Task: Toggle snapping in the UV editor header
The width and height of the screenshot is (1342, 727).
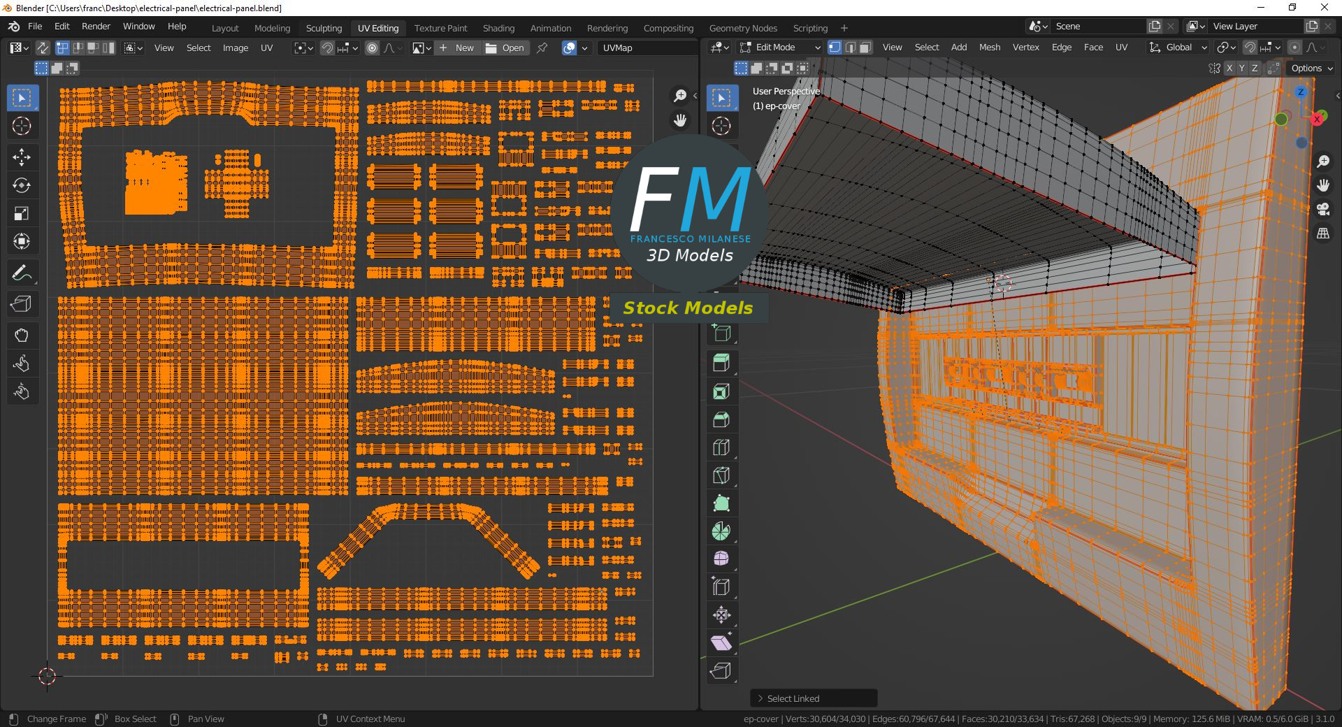Action: point(327,48)
